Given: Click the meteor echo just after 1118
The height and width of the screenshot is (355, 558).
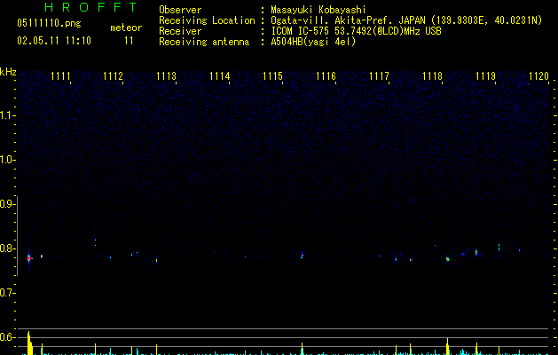Looking at the screenshot, I should [x=448, y=259].
